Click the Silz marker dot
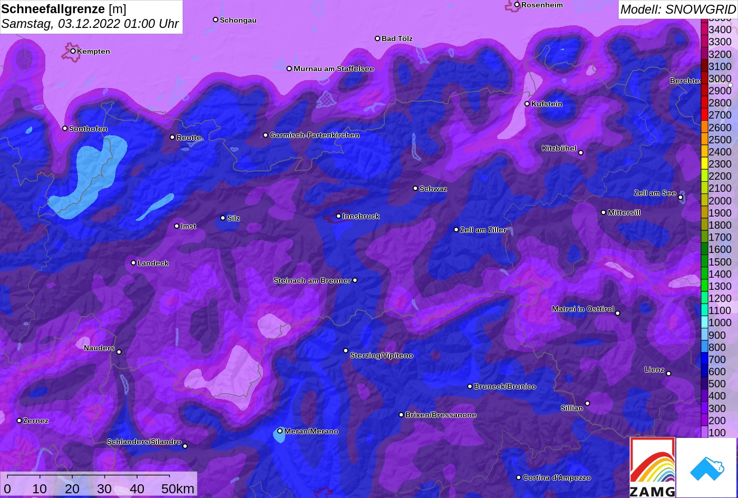This screenshot has width=738, height=498. pyautogui.click(x=223, y=218)
